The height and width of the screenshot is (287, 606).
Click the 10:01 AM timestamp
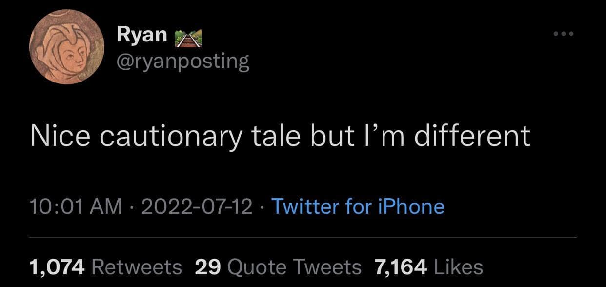76,206
